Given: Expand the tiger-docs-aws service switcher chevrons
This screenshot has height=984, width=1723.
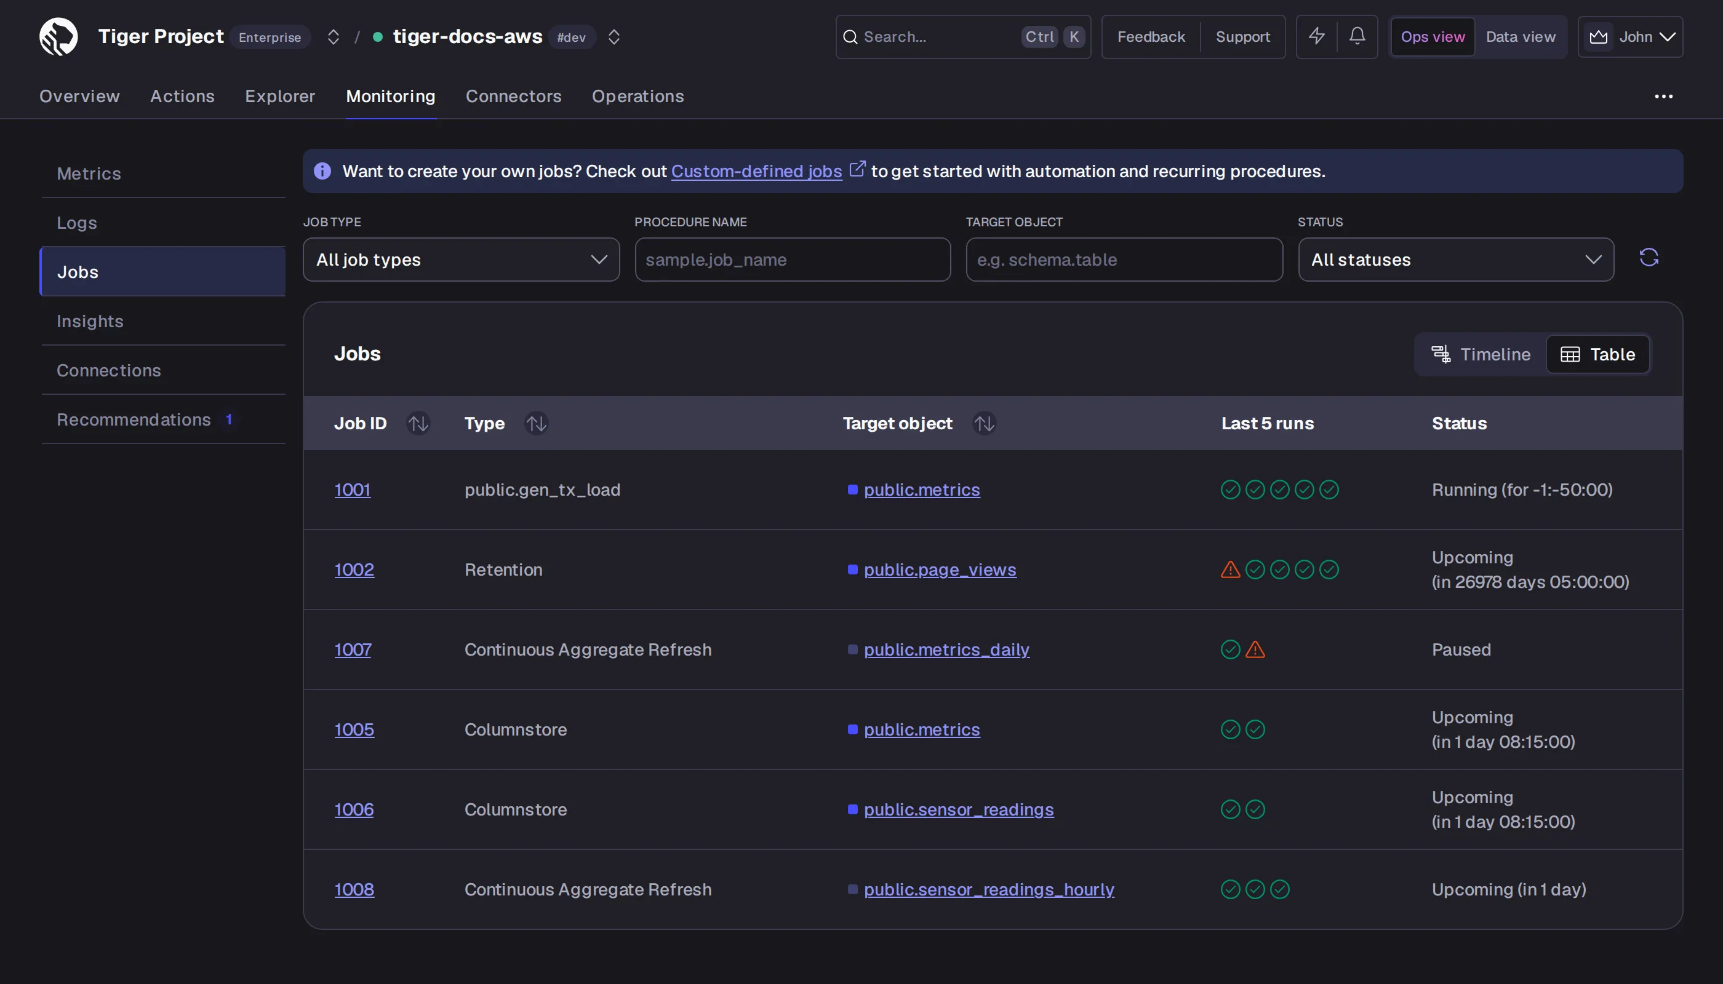Looking at the screenshot, I should coord(614,36).
